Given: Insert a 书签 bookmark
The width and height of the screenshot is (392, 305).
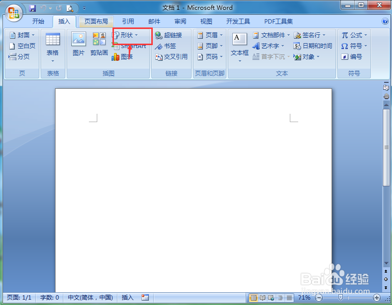Looking at the screenshot, I should 165,46.
